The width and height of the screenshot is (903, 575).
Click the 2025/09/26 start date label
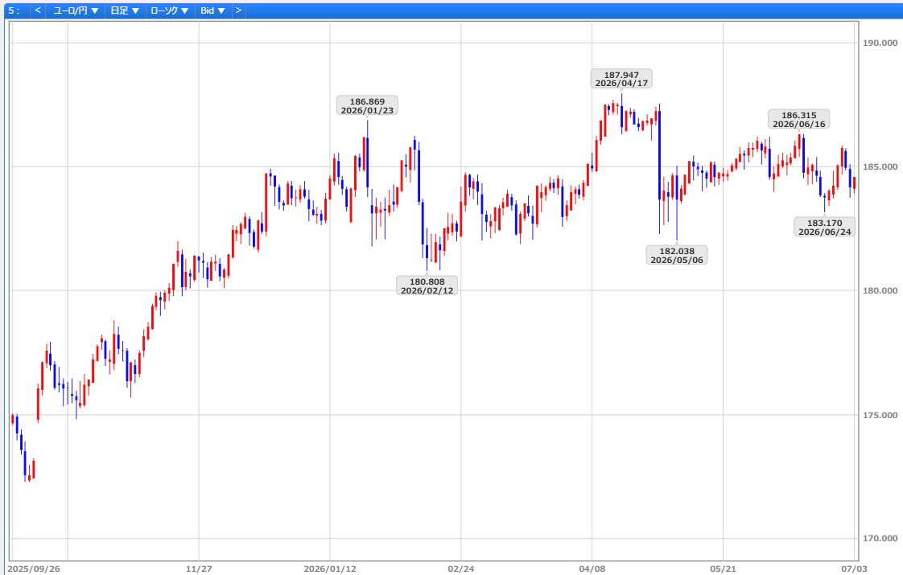coord(34,569)
